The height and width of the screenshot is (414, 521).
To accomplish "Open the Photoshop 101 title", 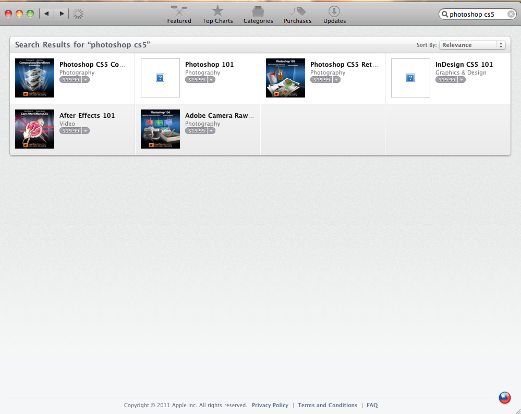I will [209, 65].
